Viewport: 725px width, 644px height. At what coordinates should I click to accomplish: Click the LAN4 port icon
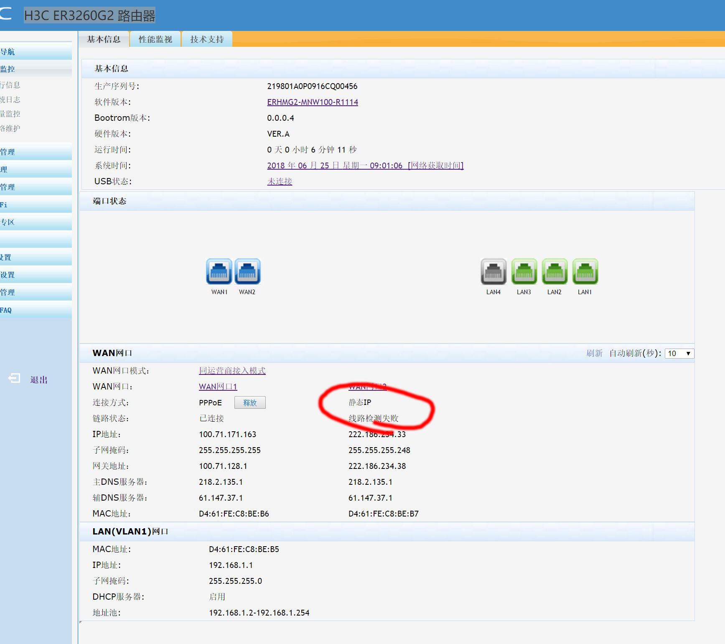coord(494,271)
